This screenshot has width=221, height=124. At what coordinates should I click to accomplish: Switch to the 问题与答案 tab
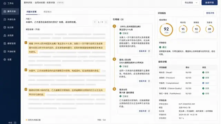tap(31, 12)
